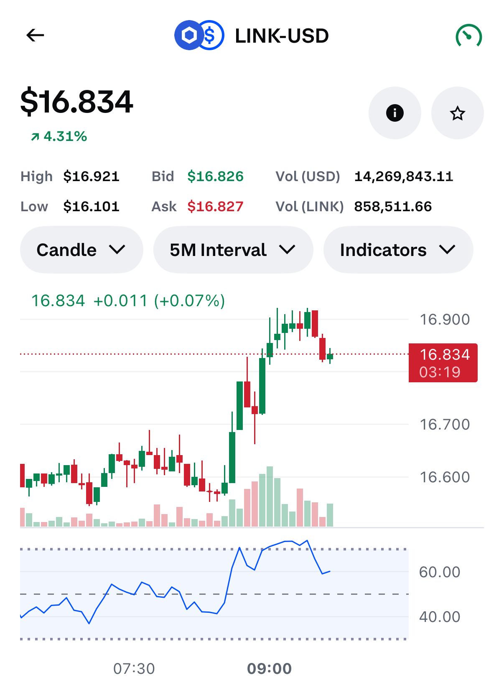Tap the LINK-USD pair title
This screenshot has width=504, height=696.
[x=282, y=36]
